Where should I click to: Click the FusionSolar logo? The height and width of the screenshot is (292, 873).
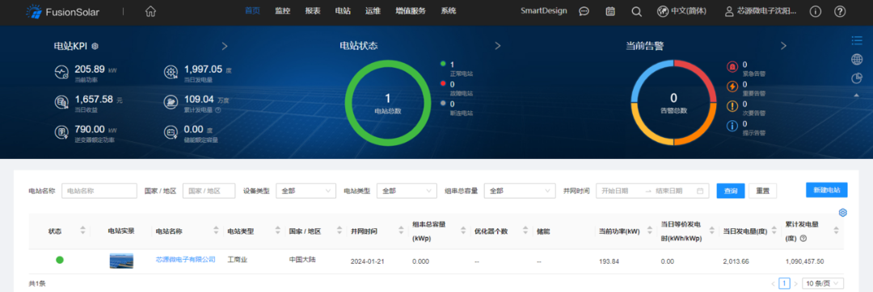click(x=62, y=11)
